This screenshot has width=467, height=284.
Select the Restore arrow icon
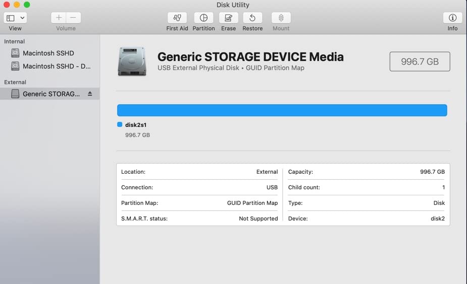pyautogui.click(x=252, y=18)
